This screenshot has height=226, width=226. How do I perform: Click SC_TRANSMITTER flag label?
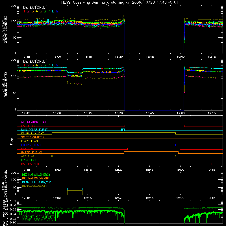coord(33,137)
